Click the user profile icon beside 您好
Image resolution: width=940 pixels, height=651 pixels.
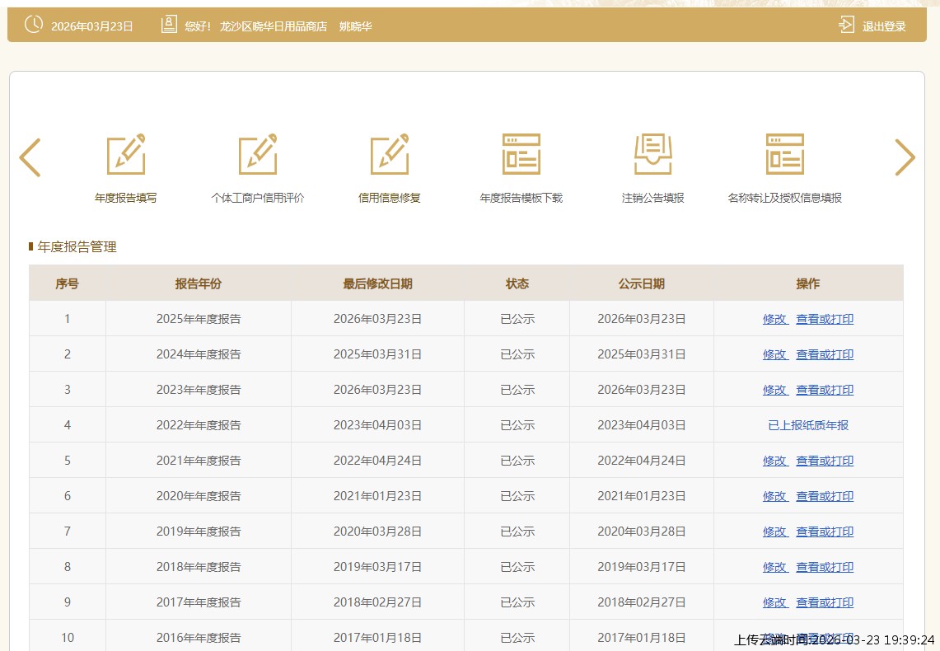click(x=169, y=26)
